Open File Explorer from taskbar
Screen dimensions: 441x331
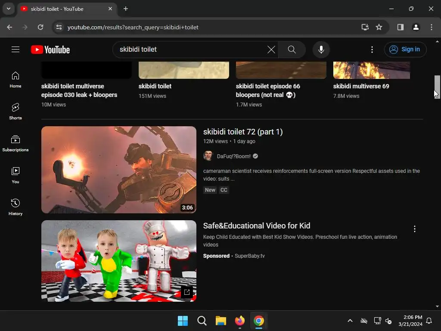click(221, 321)
